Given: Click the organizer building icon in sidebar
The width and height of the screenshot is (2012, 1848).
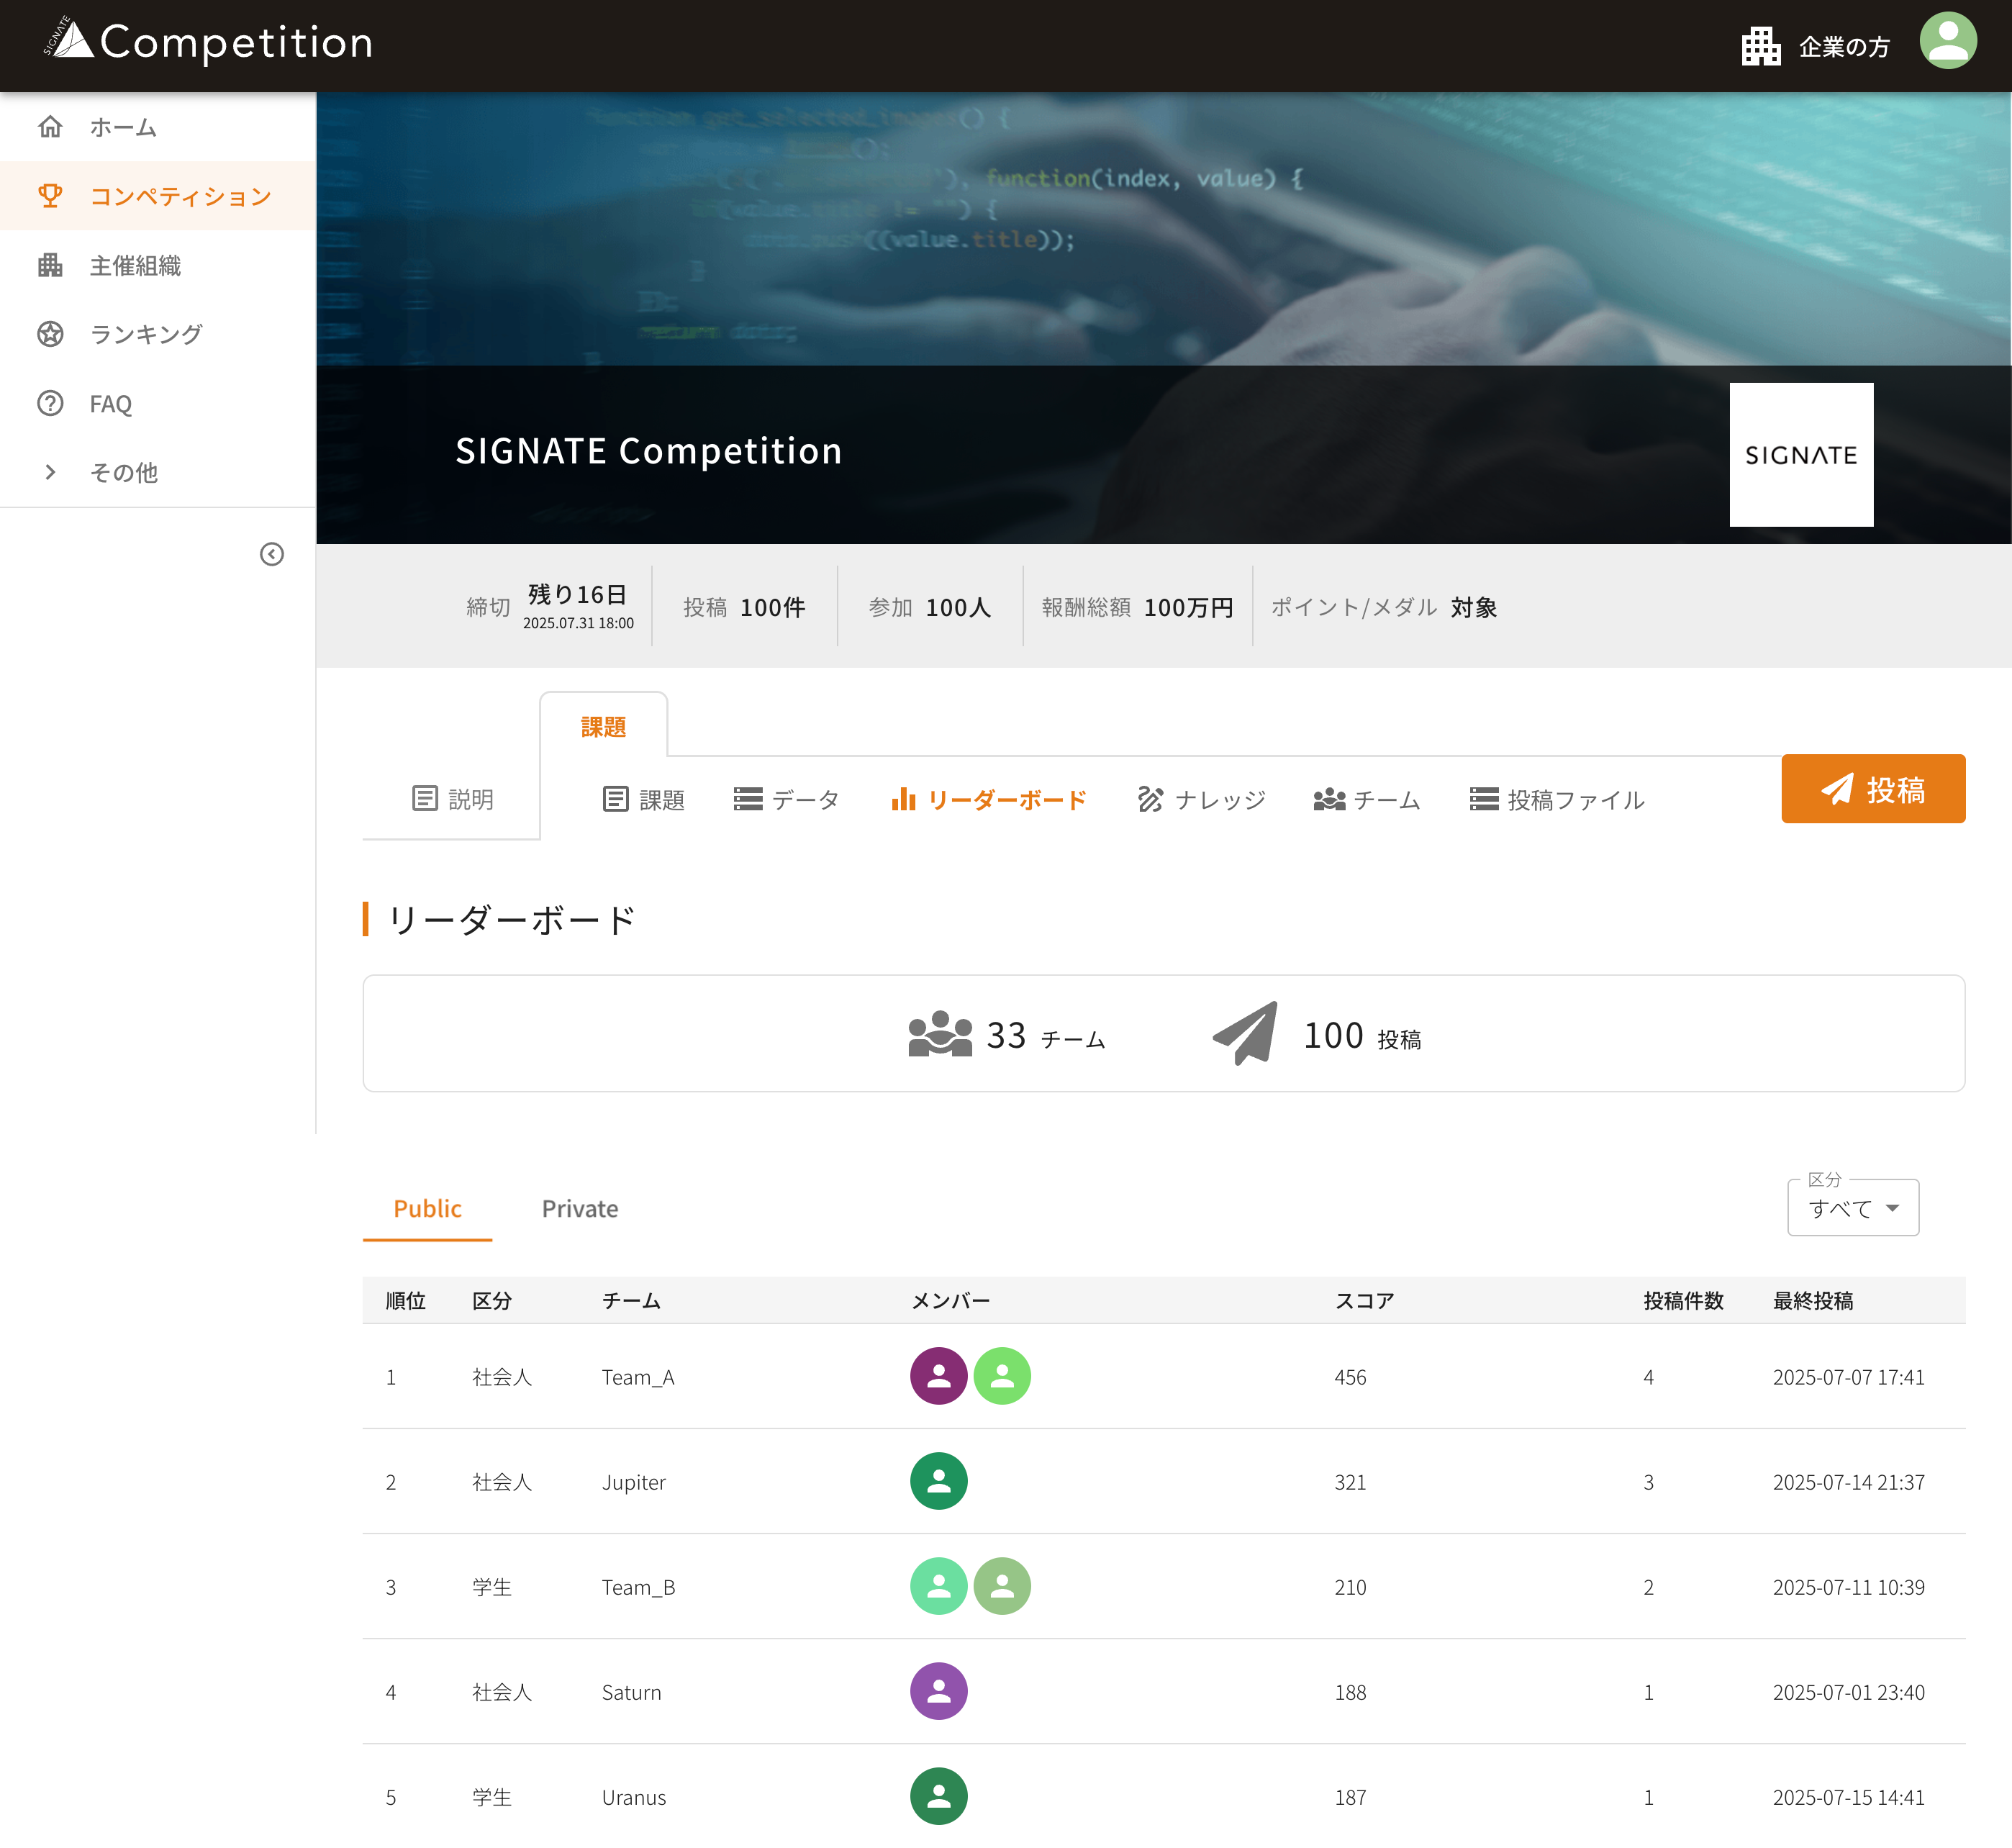Looking at the screenshot, I should point(50,265).
